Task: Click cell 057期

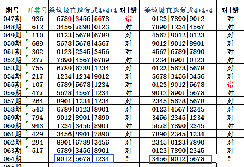Action: click(12, 101)
